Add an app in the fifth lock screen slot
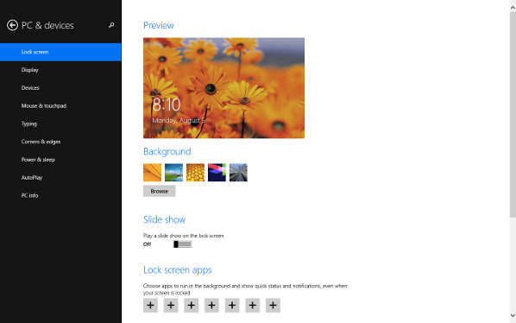Image resolution: width=516 pixels, height=323 pixels. point(232,305)
